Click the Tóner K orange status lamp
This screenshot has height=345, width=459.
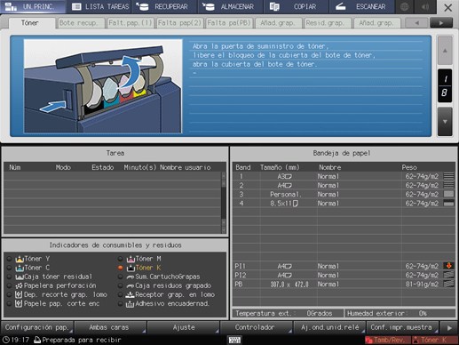(120, 268)
